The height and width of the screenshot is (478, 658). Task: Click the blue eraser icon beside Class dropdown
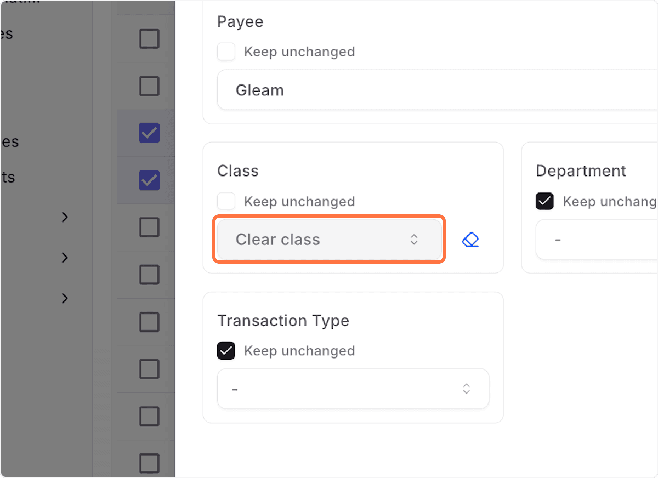click(x=470, y=239)
